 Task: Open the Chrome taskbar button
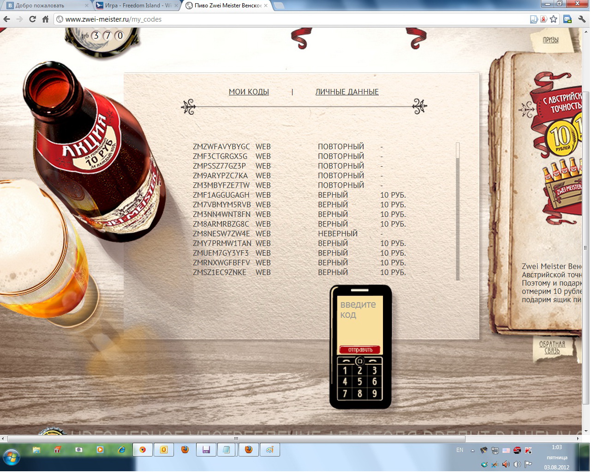(143, 450)
